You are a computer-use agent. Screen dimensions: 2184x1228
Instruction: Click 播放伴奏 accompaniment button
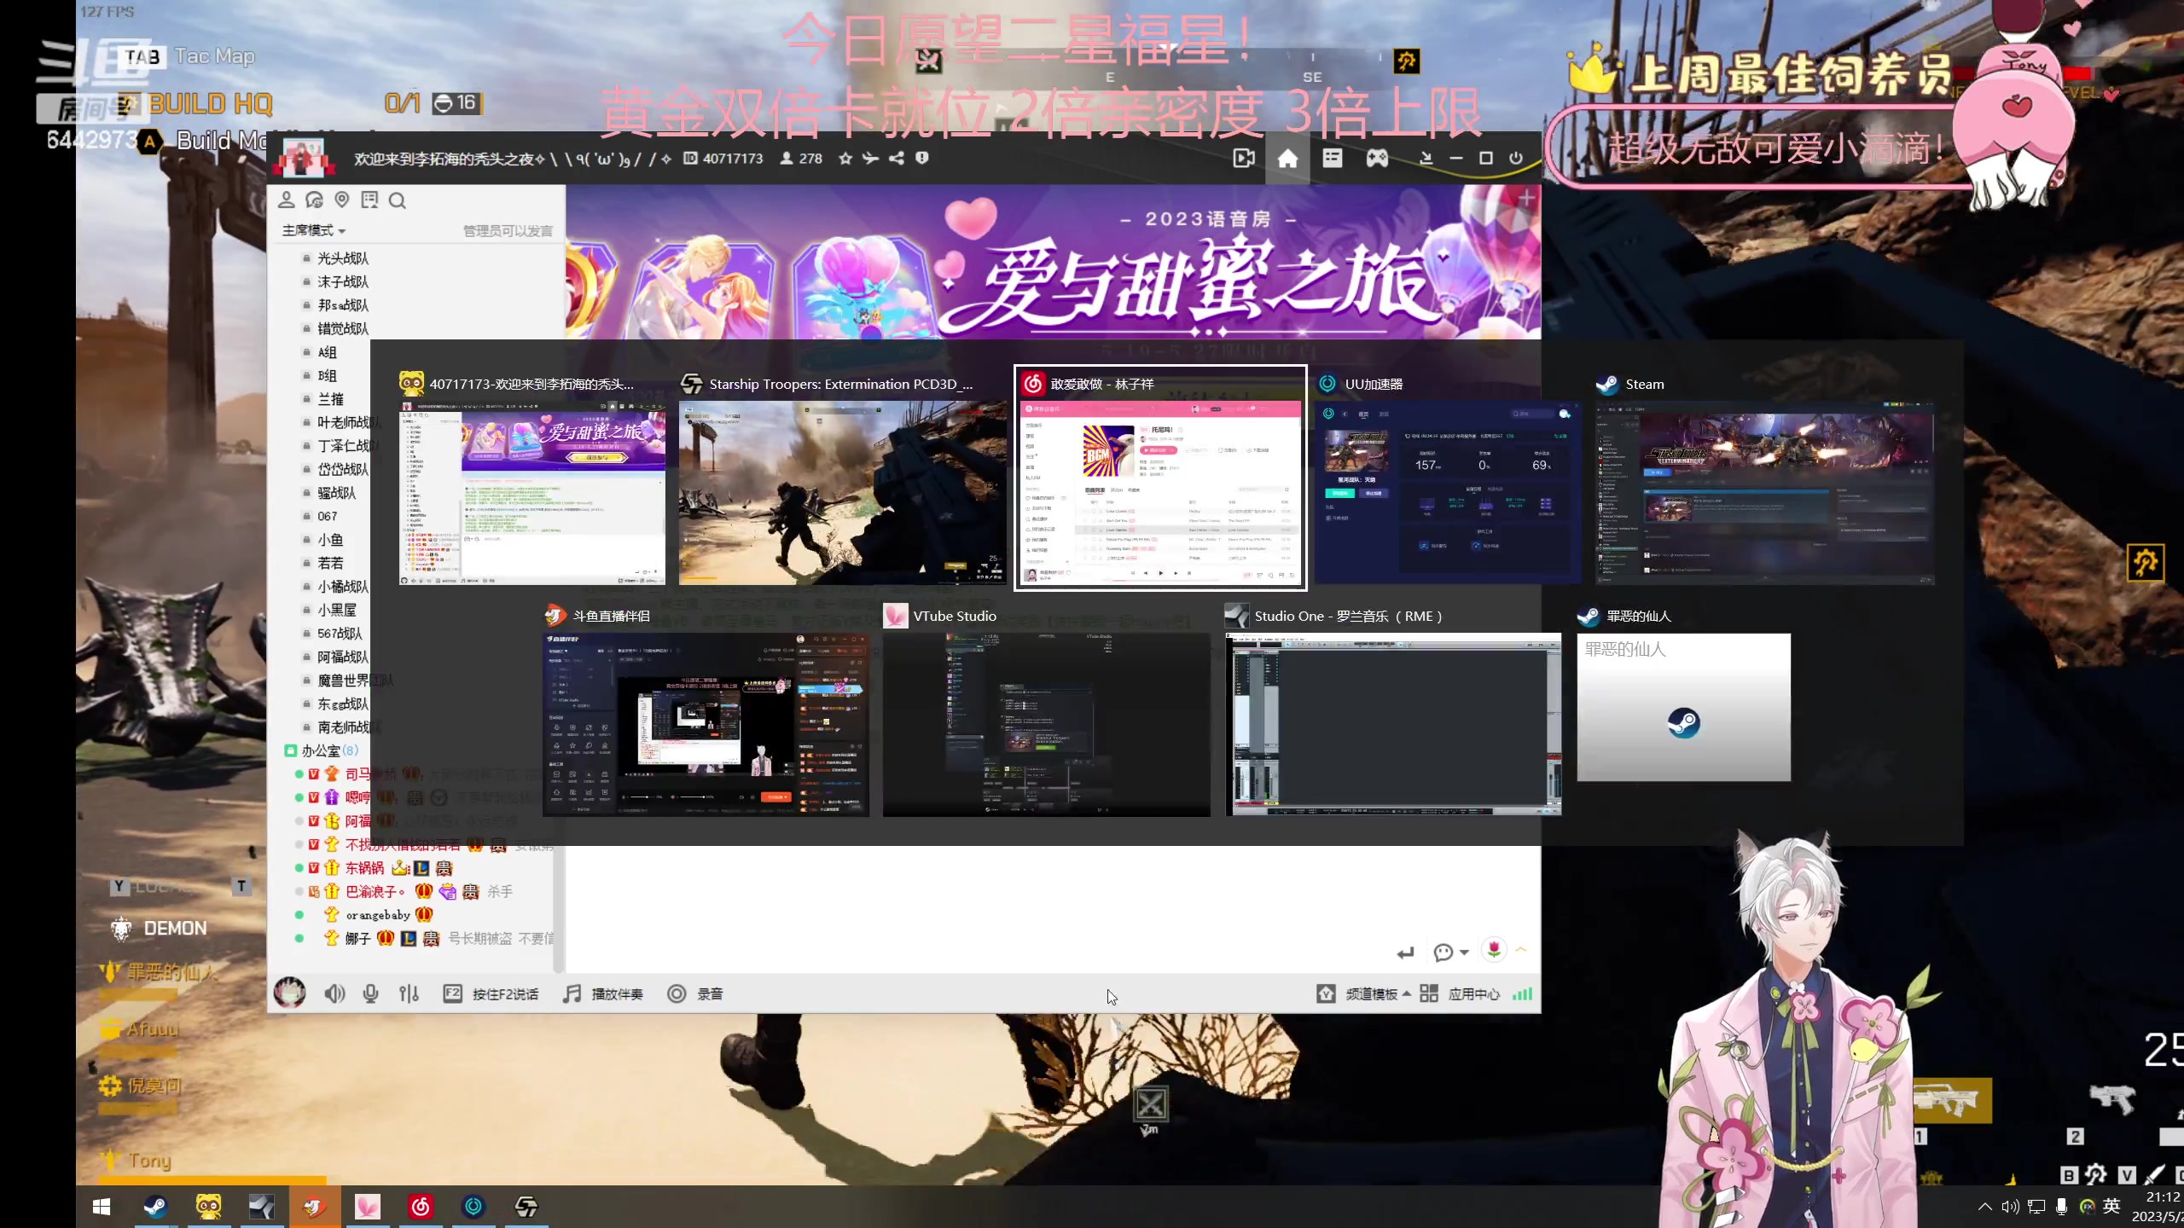point(603,994)
